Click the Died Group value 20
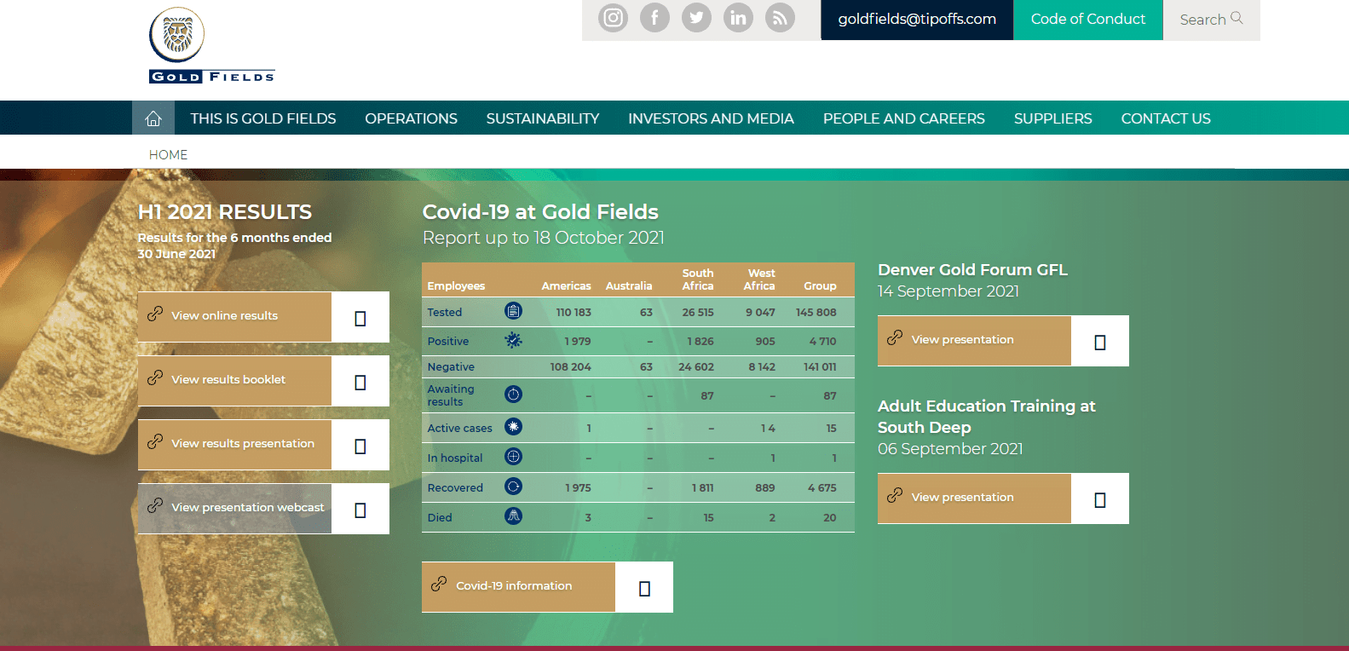The width and height of the screenshot is (1349, 651). tap(829, 517)
